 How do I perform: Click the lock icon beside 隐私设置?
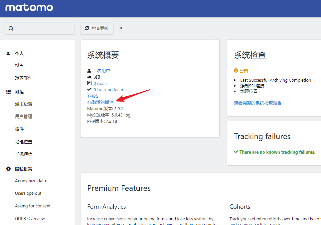8,169
